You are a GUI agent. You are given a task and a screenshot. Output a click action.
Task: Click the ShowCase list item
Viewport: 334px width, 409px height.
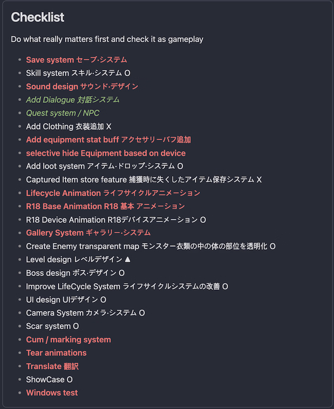49,379
